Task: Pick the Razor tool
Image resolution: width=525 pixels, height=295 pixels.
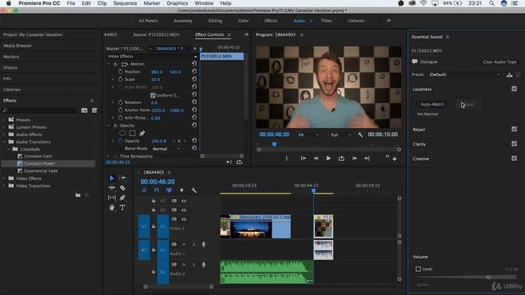Action: (x=122, y=188)
